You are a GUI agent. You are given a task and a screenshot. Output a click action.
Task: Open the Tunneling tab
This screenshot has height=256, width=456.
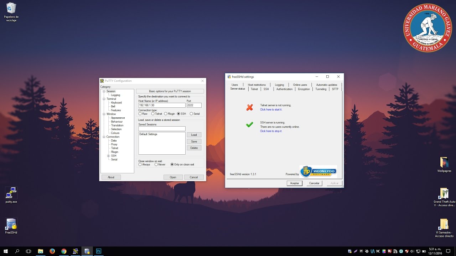pos(321,89)
